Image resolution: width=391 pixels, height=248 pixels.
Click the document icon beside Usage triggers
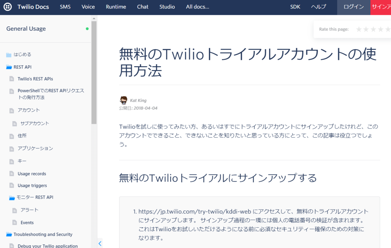[x=12, y=185]
